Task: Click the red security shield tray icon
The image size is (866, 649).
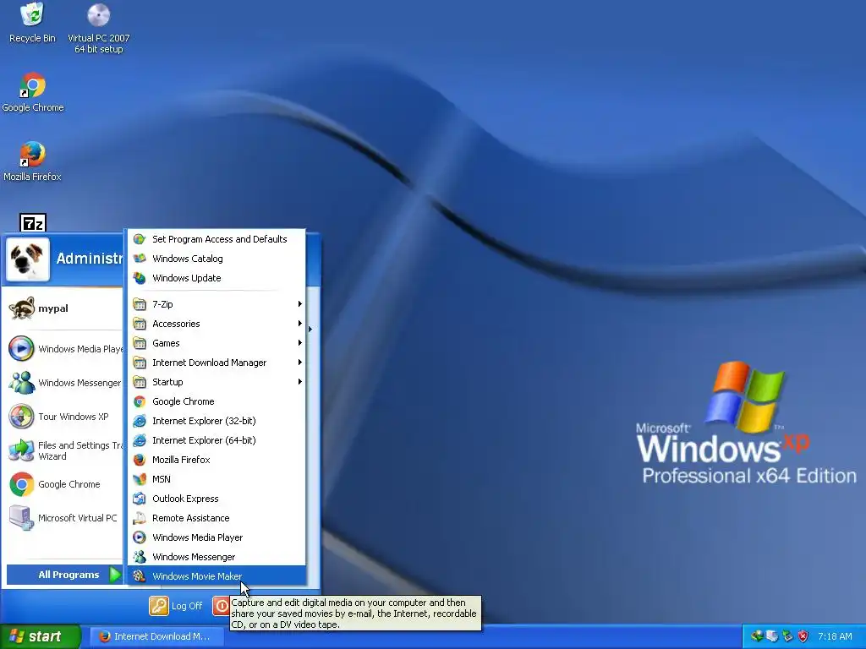Action: click(x=803, y=636)
